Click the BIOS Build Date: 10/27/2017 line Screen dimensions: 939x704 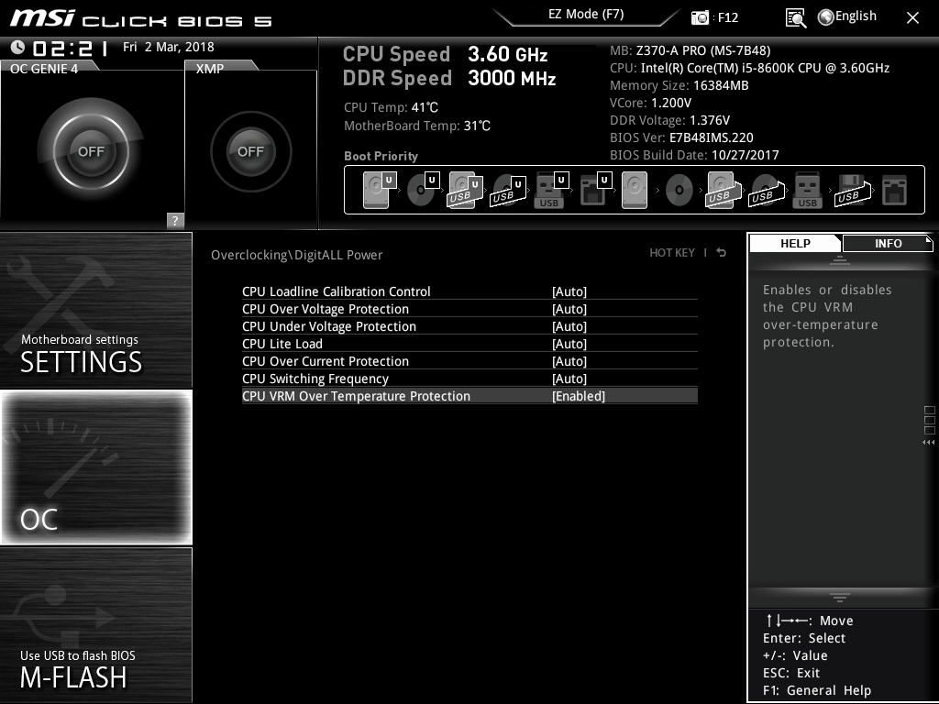[694, 155]
